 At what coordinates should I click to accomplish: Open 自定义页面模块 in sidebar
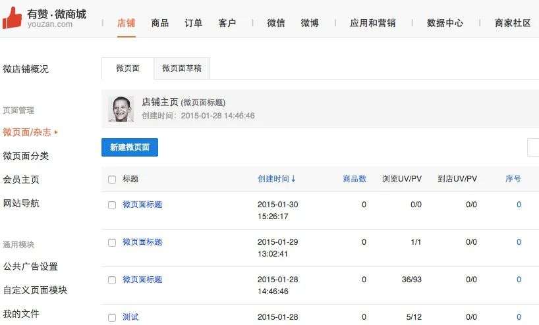coord(35,290)
